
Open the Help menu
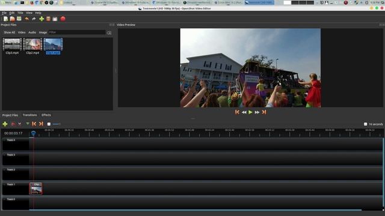pos(38,13)
